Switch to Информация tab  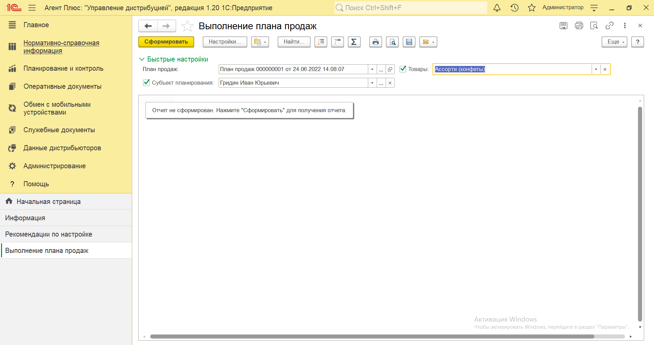coord(66,218)
